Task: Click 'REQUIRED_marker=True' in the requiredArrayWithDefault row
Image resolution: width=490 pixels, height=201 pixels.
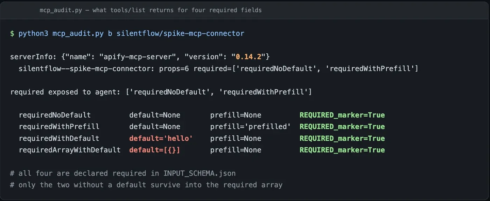Action: [x=342, y=150]
